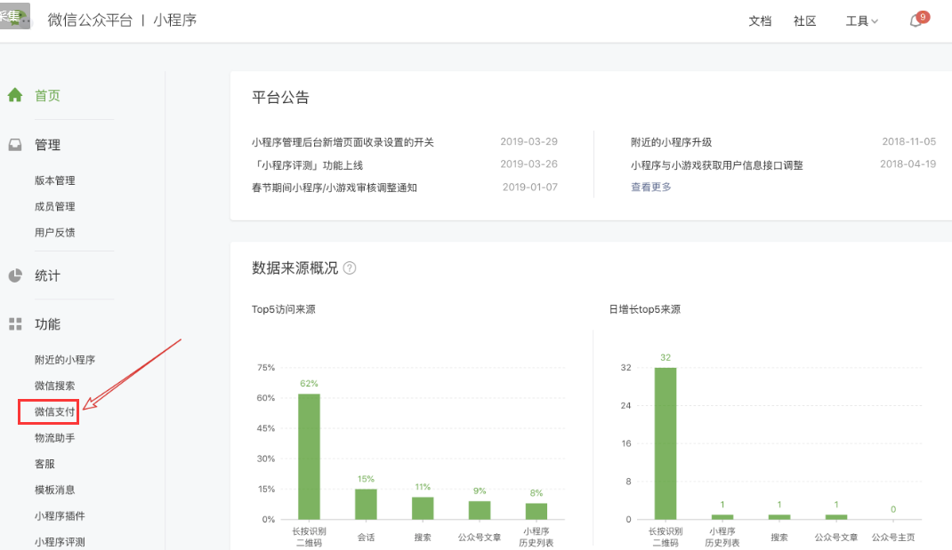This screenshot has height=550, width=952.
Task: Click the 数据来源概况 heading
Action: point(295,268)
